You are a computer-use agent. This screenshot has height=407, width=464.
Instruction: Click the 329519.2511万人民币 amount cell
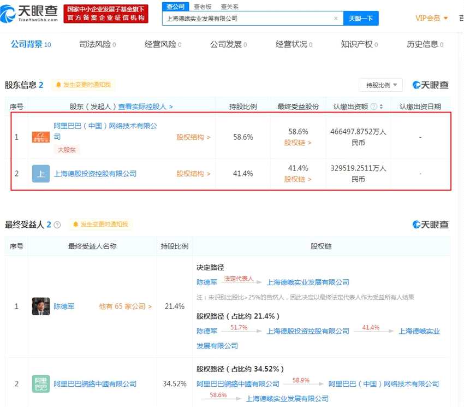(x=358, y=174)
